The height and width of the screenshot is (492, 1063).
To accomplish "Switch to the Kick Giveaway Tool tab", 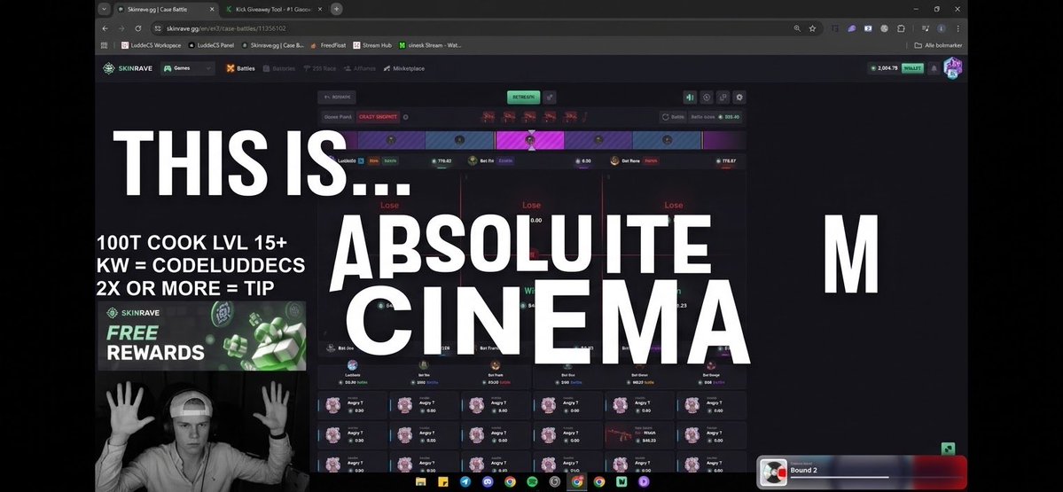I will [x=271, y=10].
